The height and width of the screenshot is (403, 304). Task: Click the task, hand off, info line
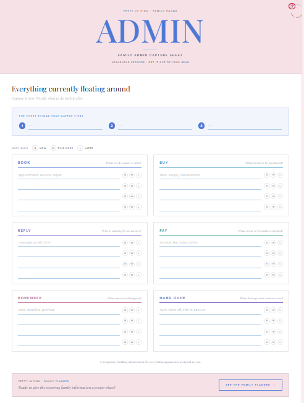tap(210, 310)
